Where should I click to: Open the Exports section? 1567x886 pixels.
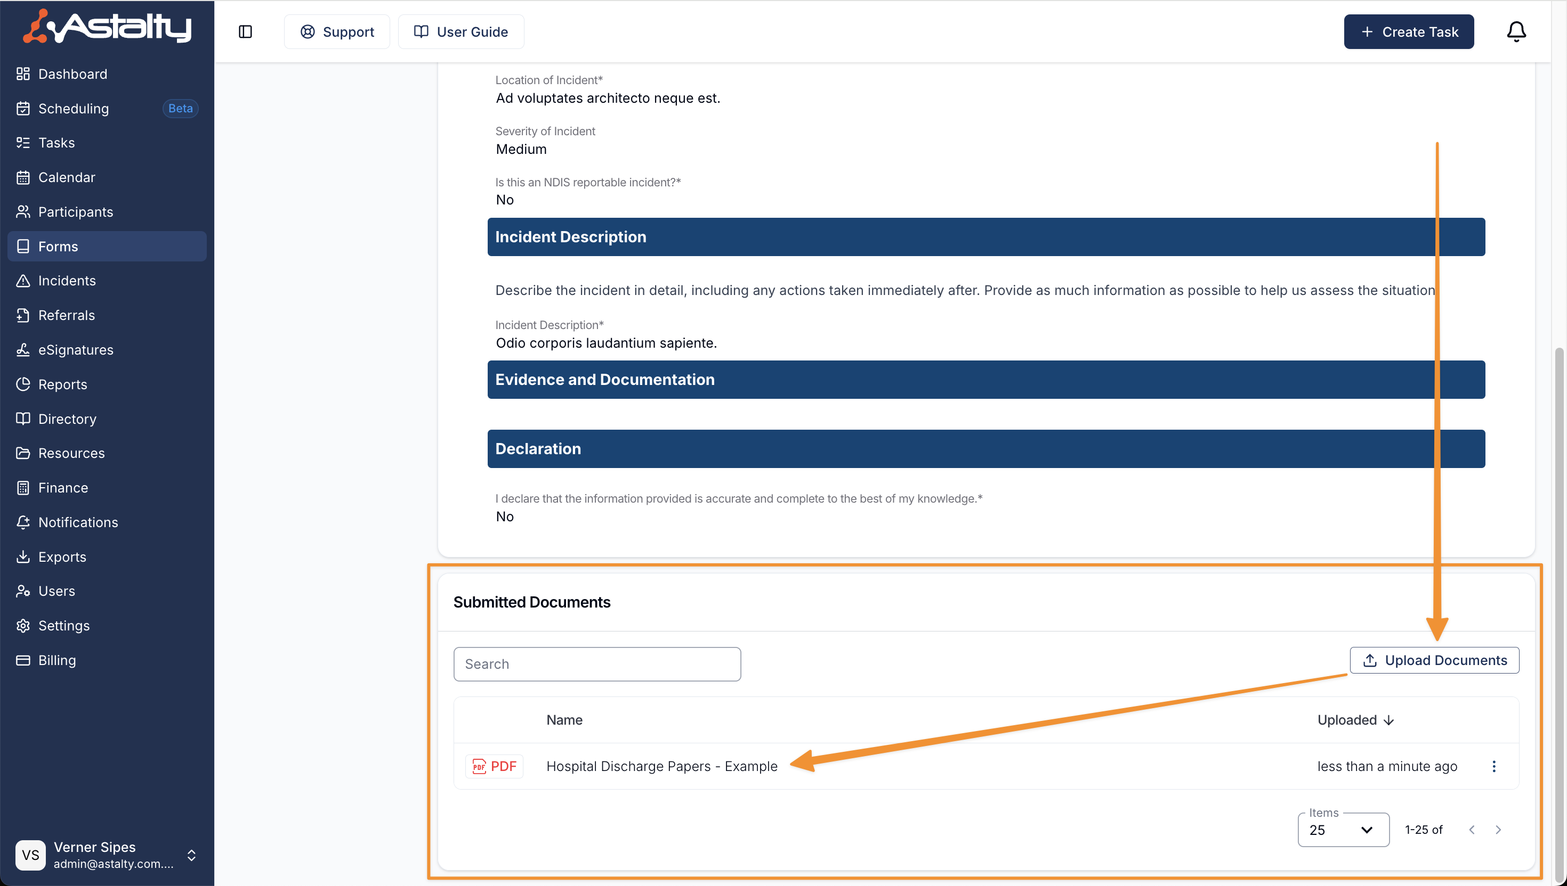pyautogui.click(x=62, y=557)
